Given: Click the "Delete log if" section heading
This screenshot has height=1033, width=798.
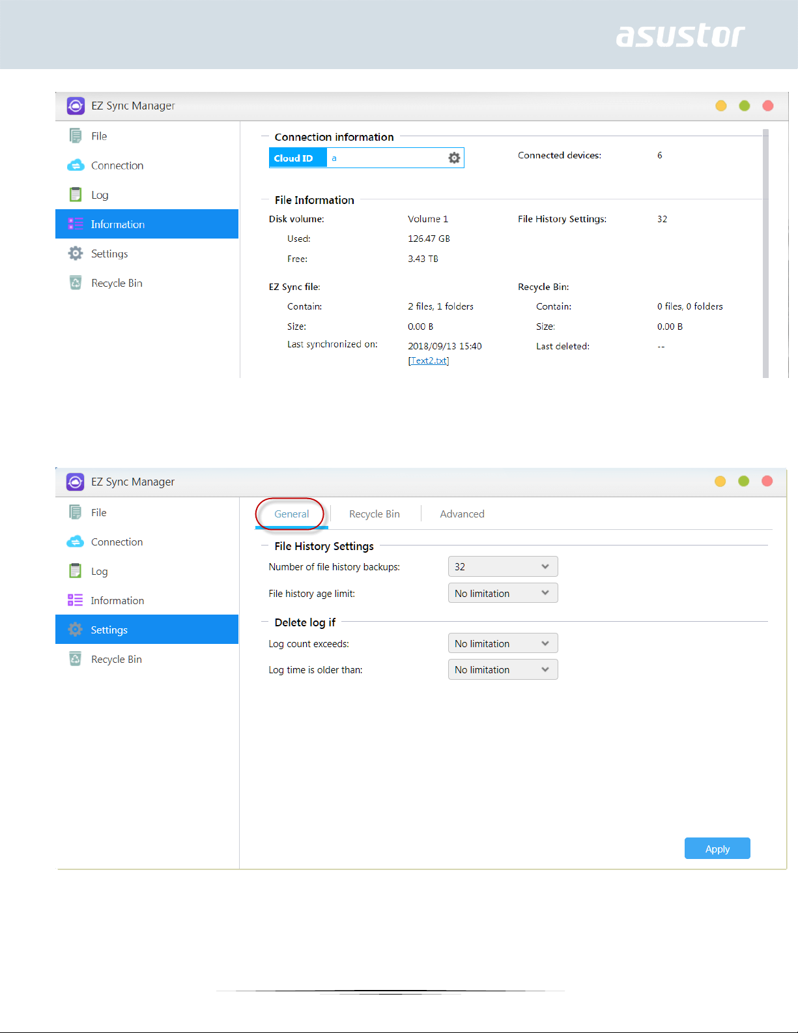Looking at the screenshot, I should pyautogui.click(x=305, y=622).
